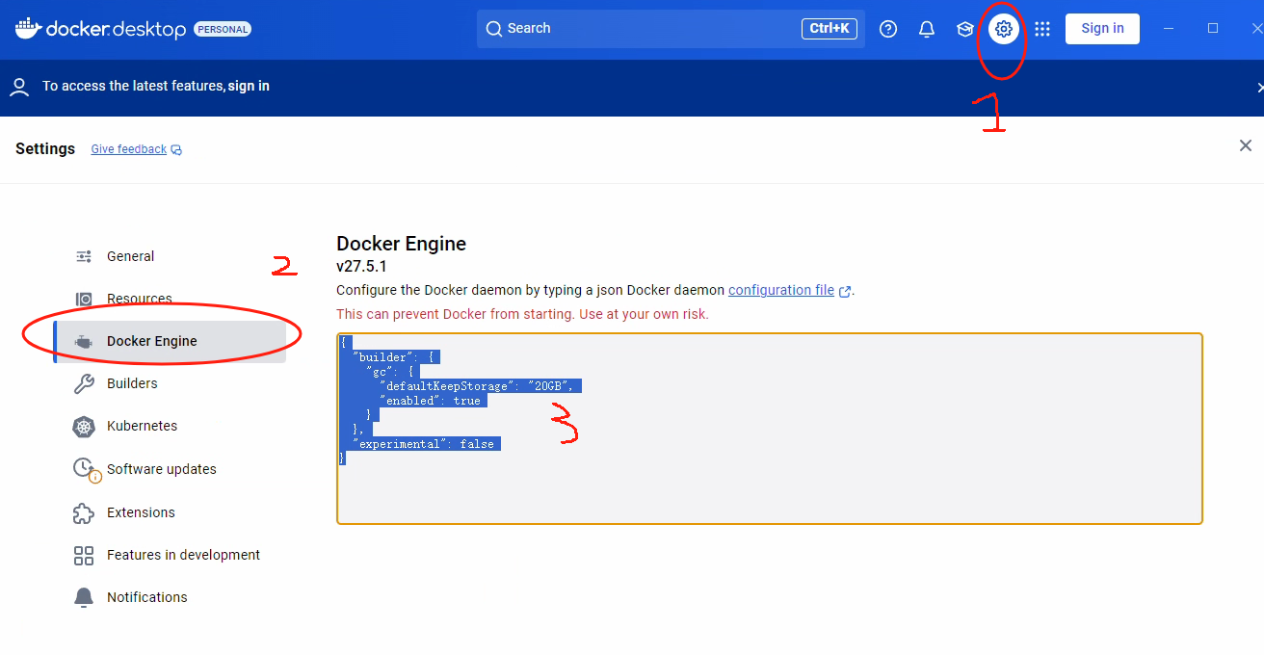Open the apps grid icon

tap(1042, 29)
